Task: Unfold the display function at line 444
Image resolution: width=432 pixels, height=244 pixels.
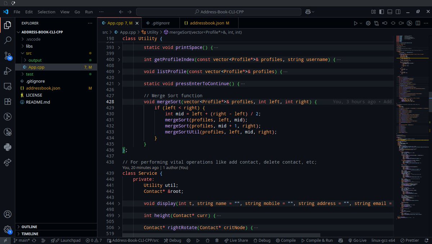Action: point(119,204)
